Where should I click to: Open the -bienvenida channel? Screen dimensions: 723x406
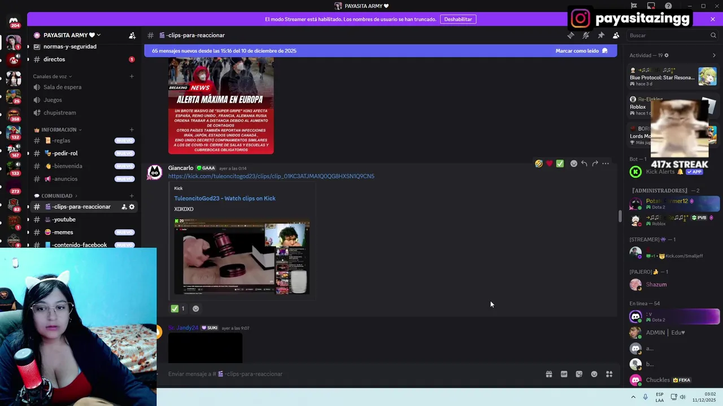point(84,166)
